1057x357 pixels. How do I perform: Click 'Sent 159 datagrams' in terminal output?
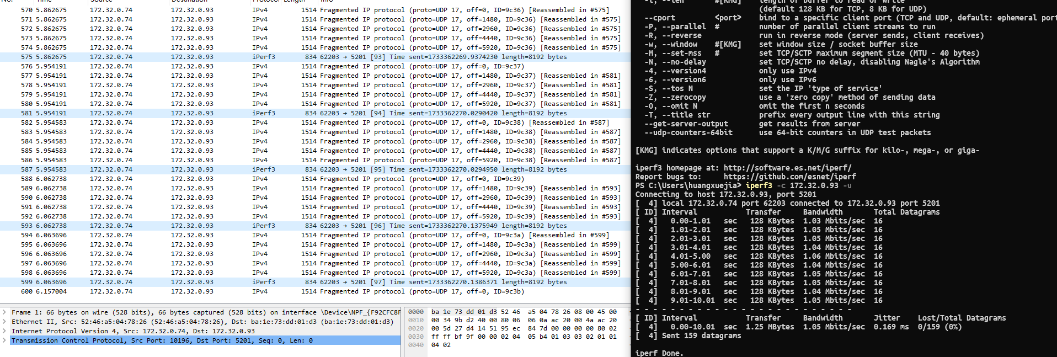pyautogui.click(x=701, y=335)
